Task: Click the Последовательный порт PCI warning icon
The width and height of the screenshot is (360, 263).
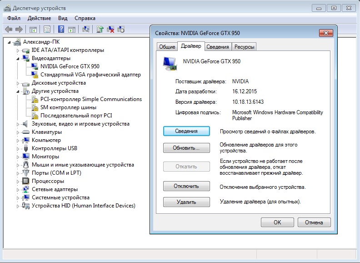Action: [35, 116]
